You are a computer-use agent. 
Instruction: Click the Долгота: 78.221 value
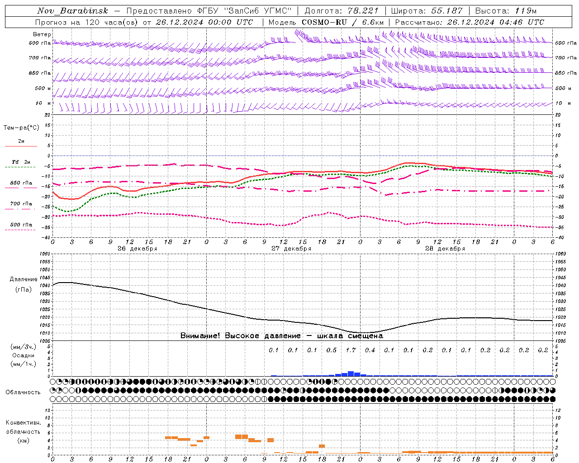342,11
